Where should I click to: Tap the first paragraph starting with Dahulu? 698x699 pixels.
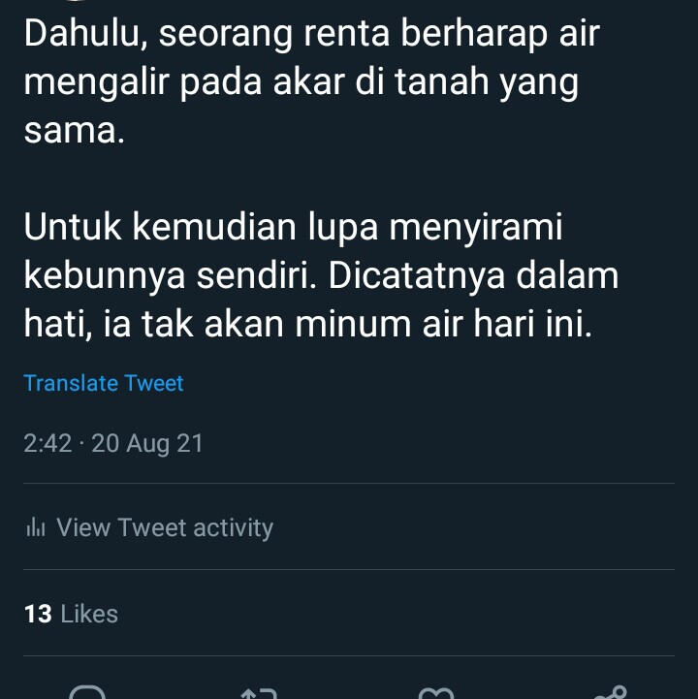(312, 81)
